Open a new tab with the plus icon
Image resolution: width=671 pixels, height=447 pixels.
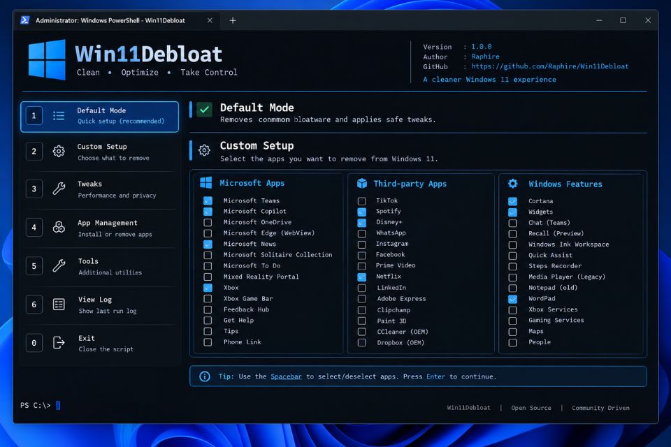pos(232,20)
